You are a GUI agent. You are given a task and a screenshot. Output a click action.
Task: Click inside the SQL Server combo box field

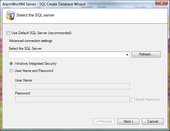tap(69, 55)
